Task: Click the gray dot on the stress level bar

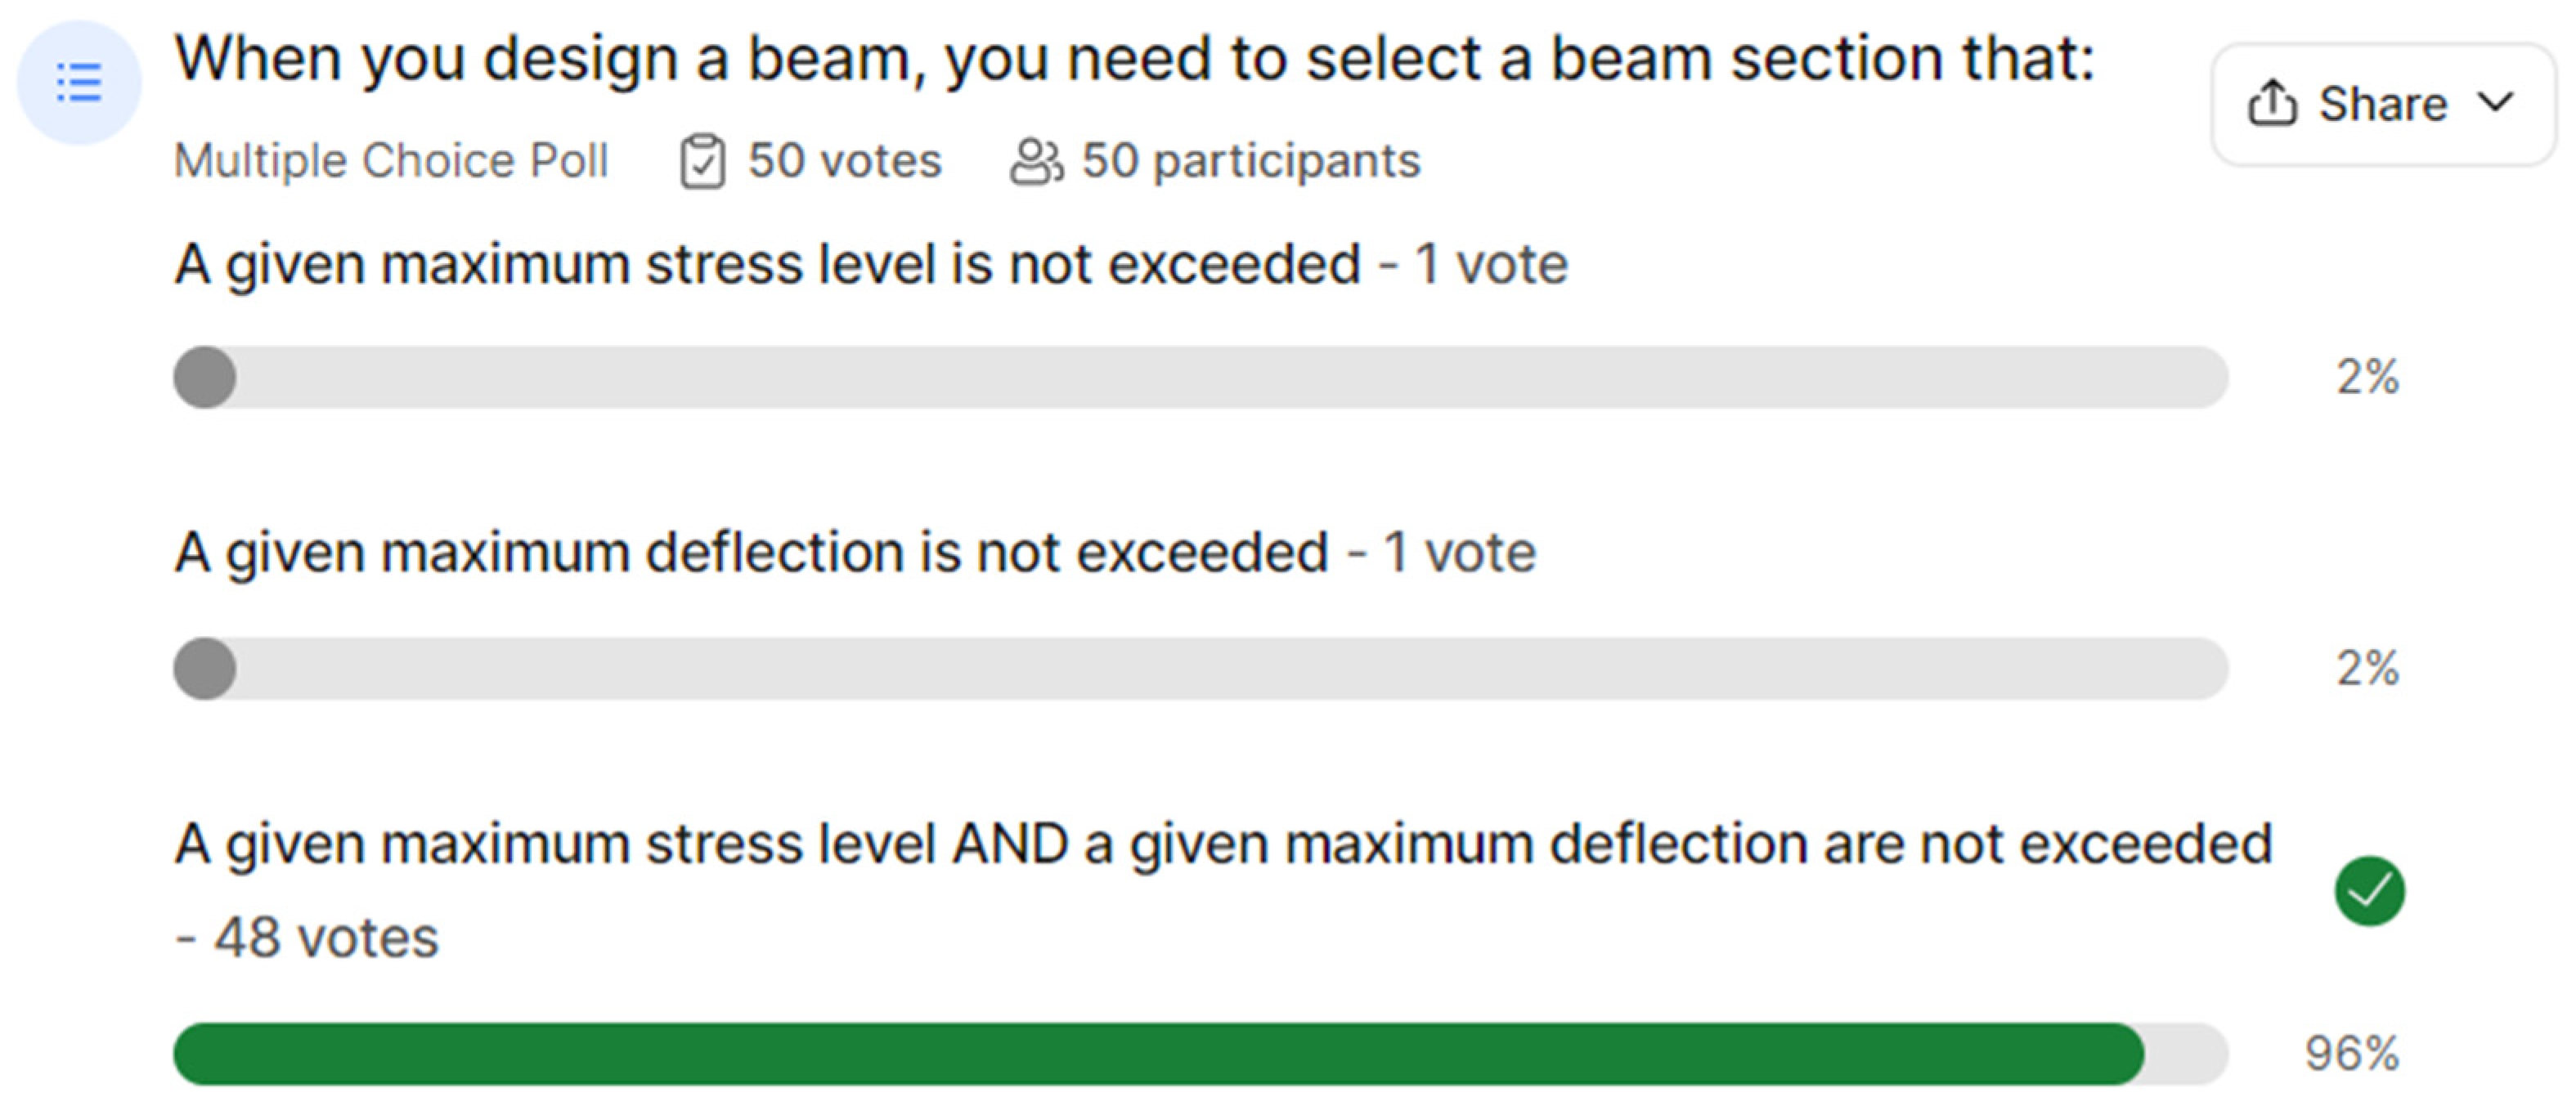Action: tap(205, 377)
